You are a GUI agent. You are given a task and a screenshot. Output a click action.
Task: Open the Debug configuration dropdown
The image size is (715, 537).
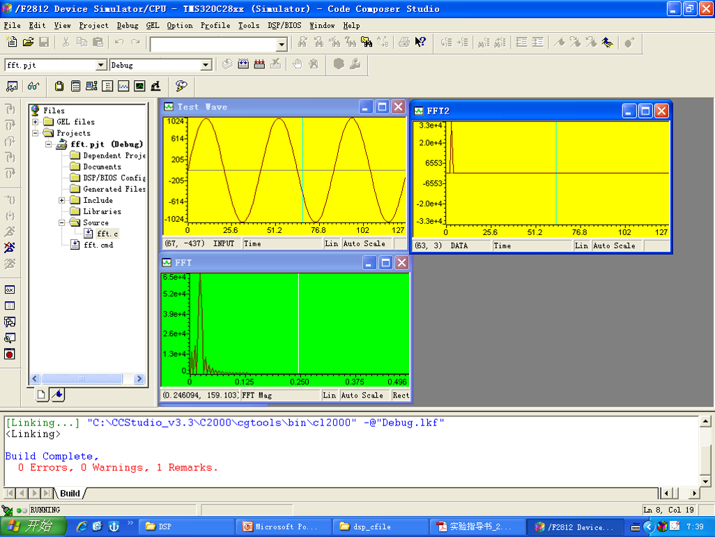[206, 65]
